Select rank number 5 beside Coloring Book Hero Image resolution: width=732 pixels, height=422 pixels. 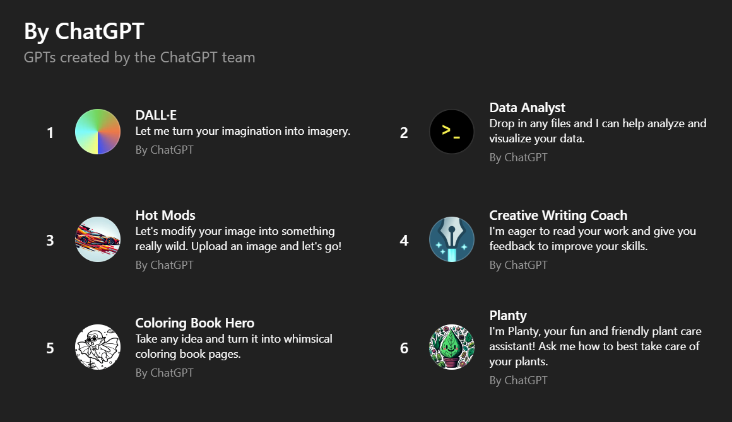pyautogui.click(x=50, y=348)
